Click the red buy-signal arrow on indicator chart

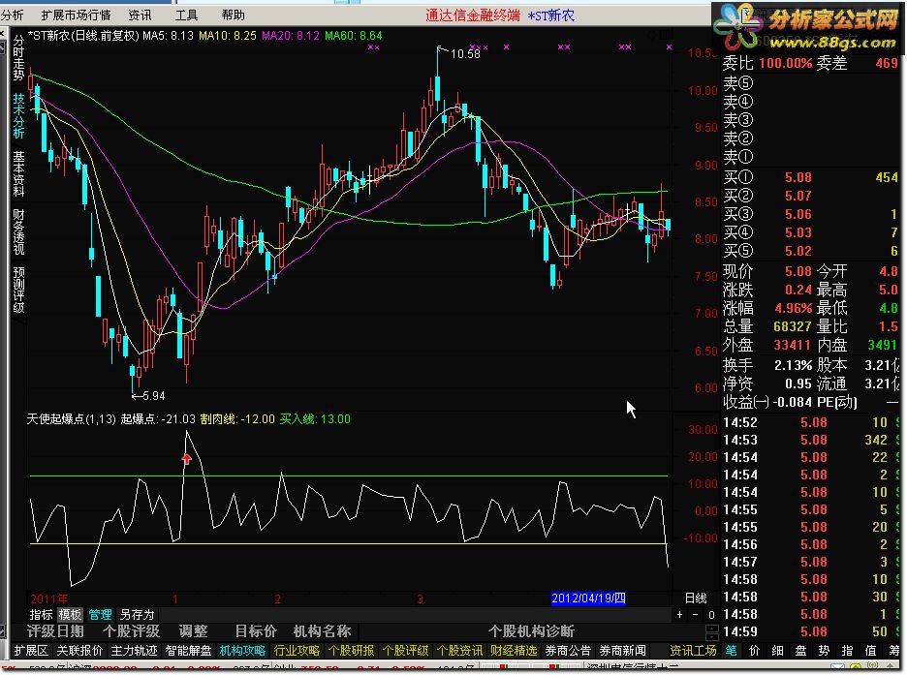(x=186, y=459)
